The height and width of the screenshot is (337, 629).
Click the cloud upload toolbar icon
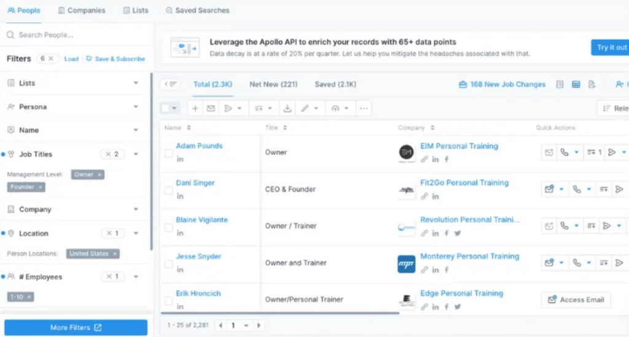click(335, 108)
